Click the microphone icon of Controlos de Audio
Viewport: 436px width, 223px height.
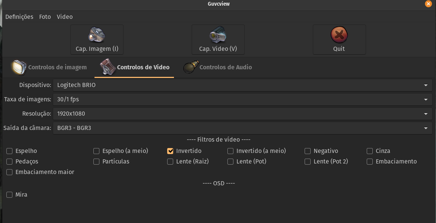[191, 67]
